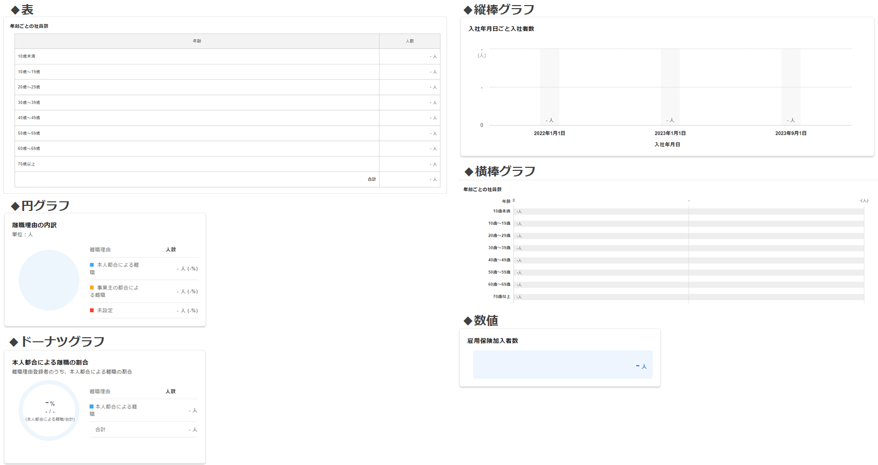
Task: Click the 40歳～49歳 label in the horizontal bar chart
Action: pyautogui.click(x=499, y=260)
